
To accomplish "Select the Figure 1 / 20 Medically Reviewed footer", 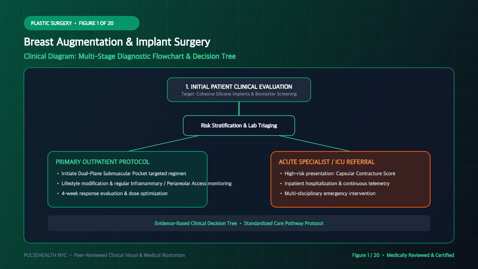I will click(x=403, y=255).
